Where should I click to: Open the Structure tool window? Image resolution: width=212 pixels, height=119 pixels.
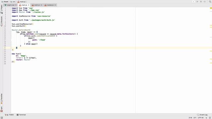(1, 21)
